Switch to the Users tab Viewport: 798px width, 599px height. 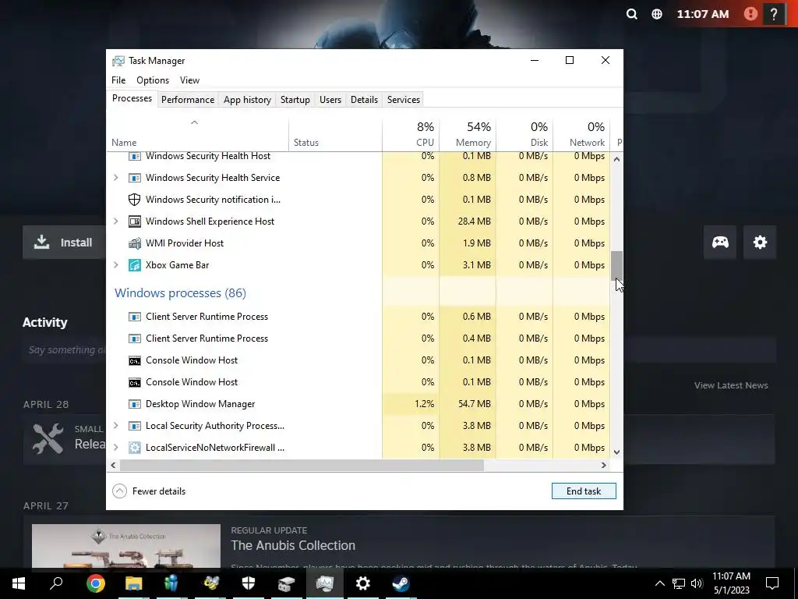coord(330,100)
